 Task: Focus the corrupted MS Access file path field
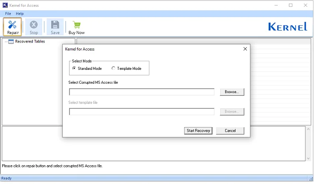[x=142, y=92]
